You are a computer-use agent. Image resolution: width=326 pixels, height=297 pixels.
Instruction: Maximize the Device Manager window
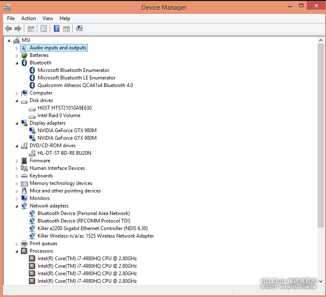[x=301, y=5]
